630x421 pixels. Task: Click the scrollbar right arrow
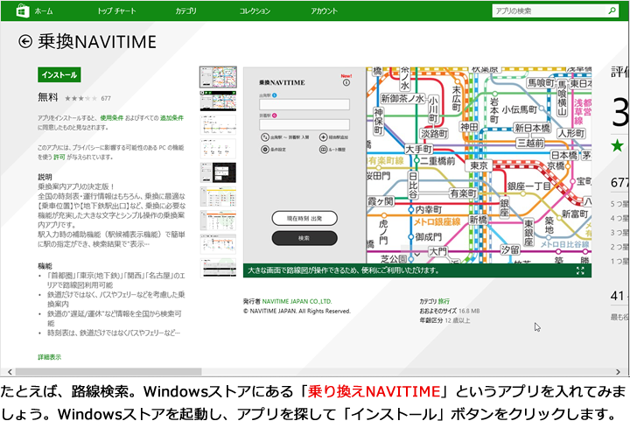[x=619, y=372]
